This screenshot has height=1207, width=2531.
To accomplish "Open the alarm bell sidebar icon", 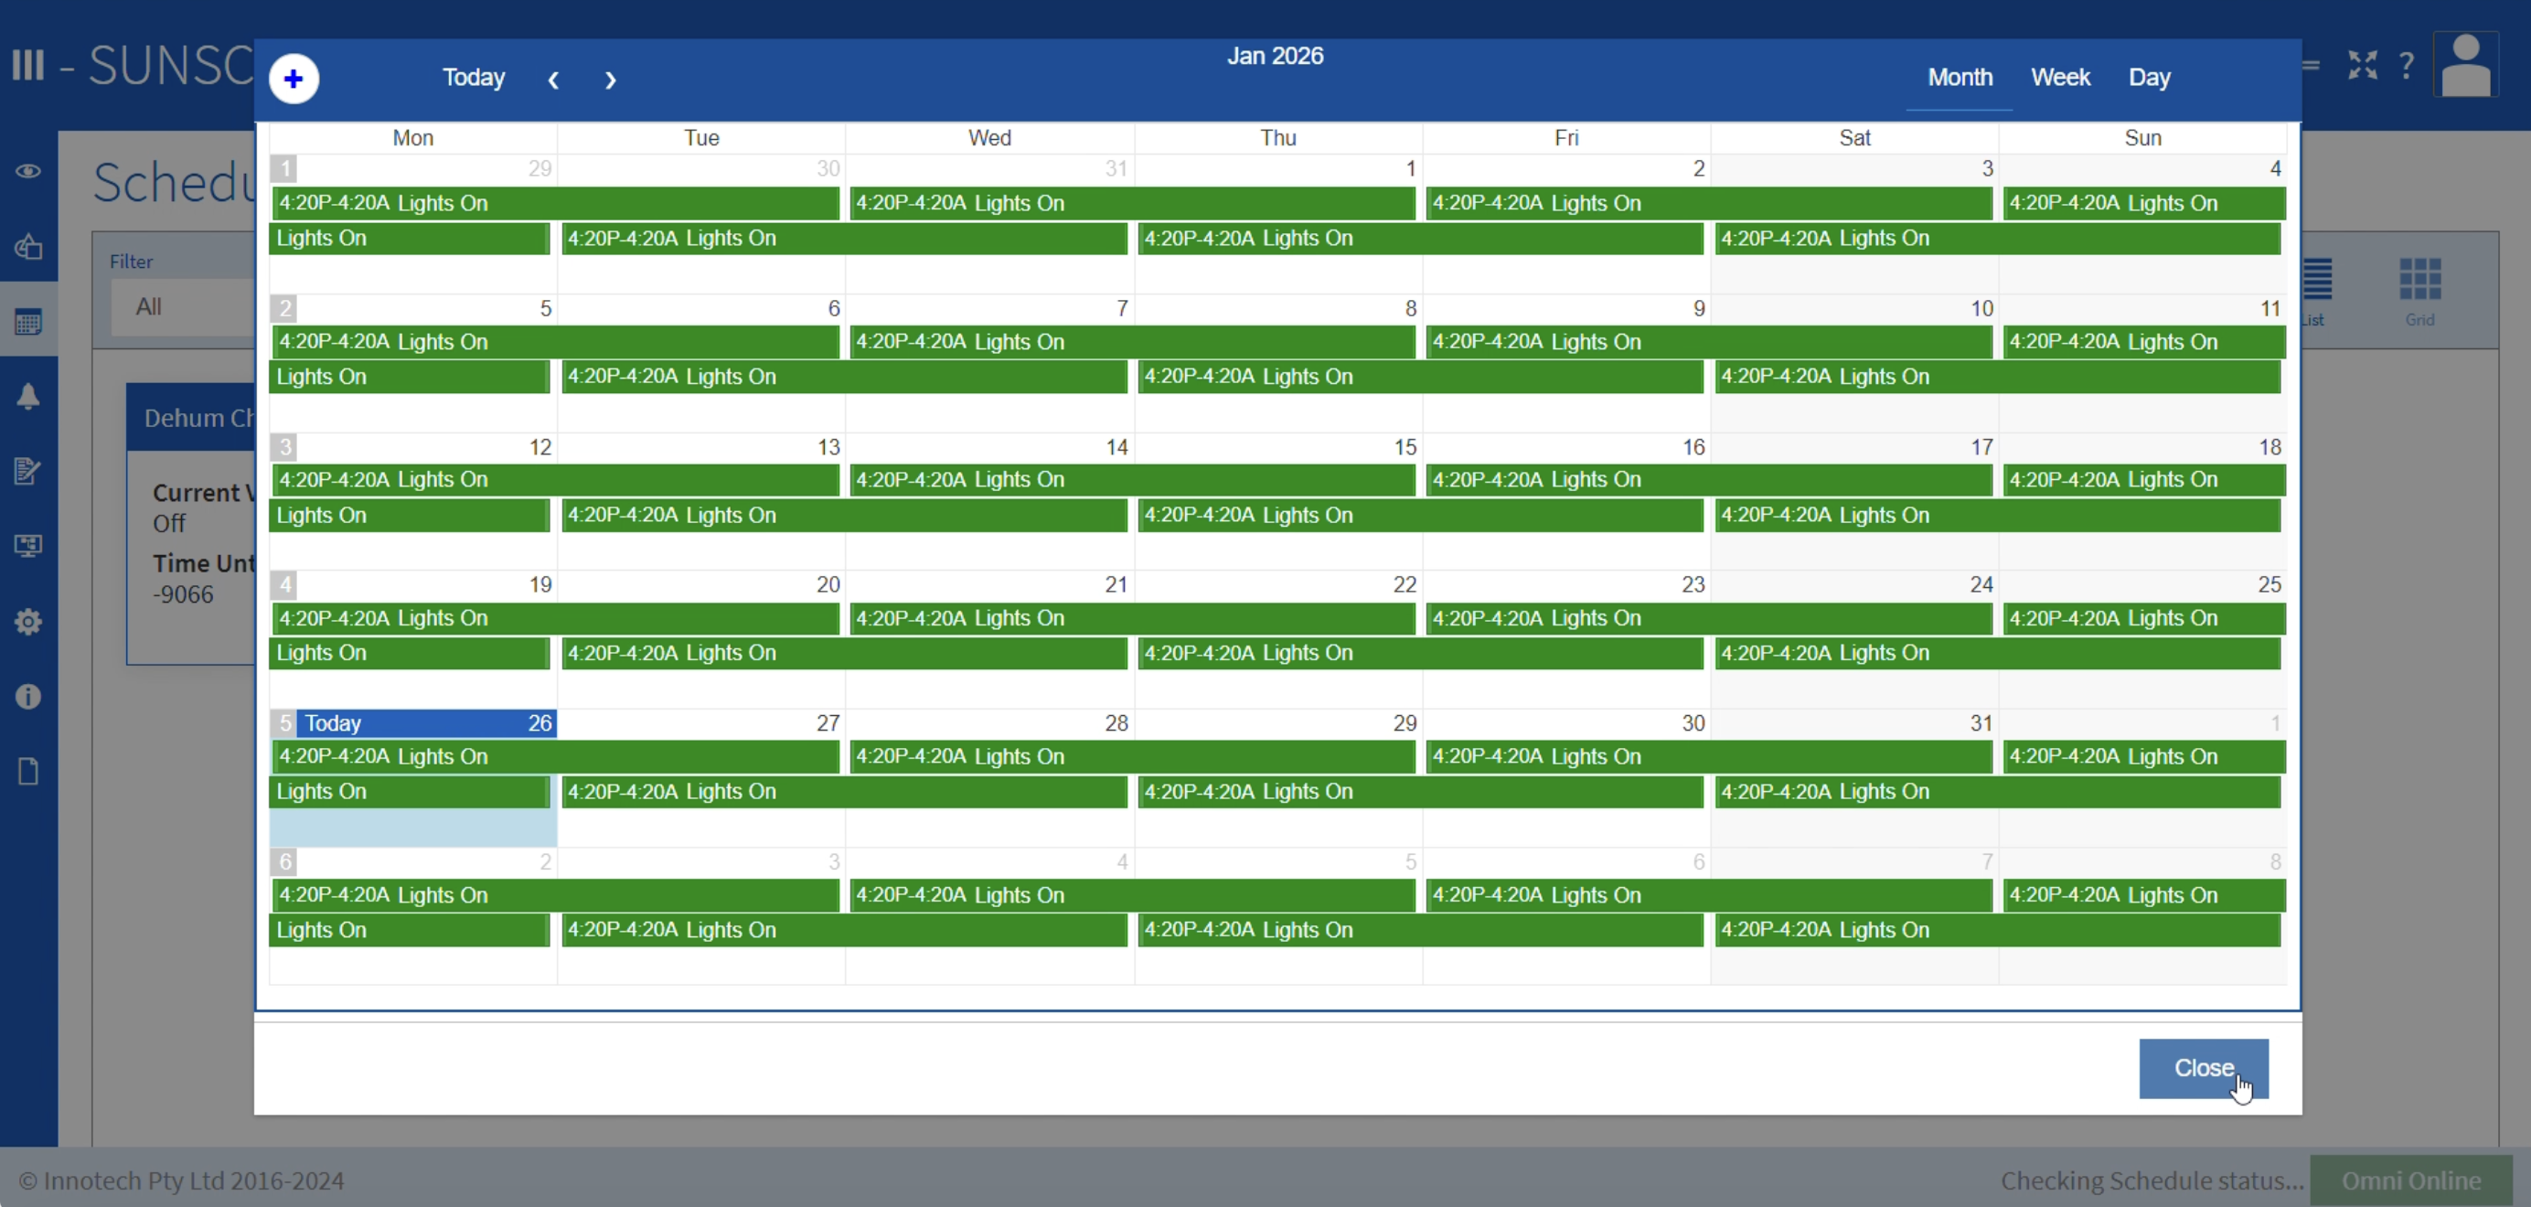I will click(x=27, y=396).
